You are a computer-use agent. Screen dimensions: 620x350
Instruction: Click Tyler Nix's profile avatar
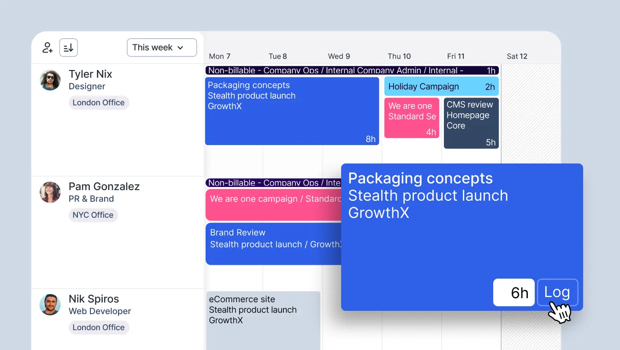tap(50, 79)
